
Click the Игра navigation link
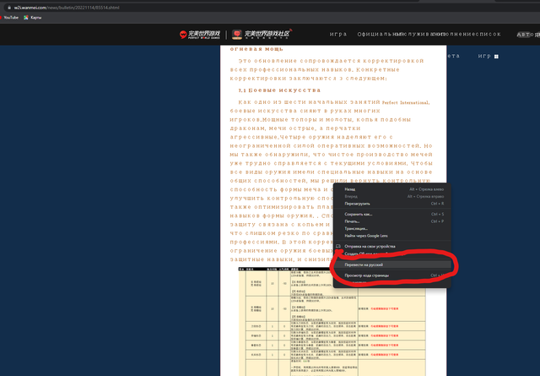point(338,35)
